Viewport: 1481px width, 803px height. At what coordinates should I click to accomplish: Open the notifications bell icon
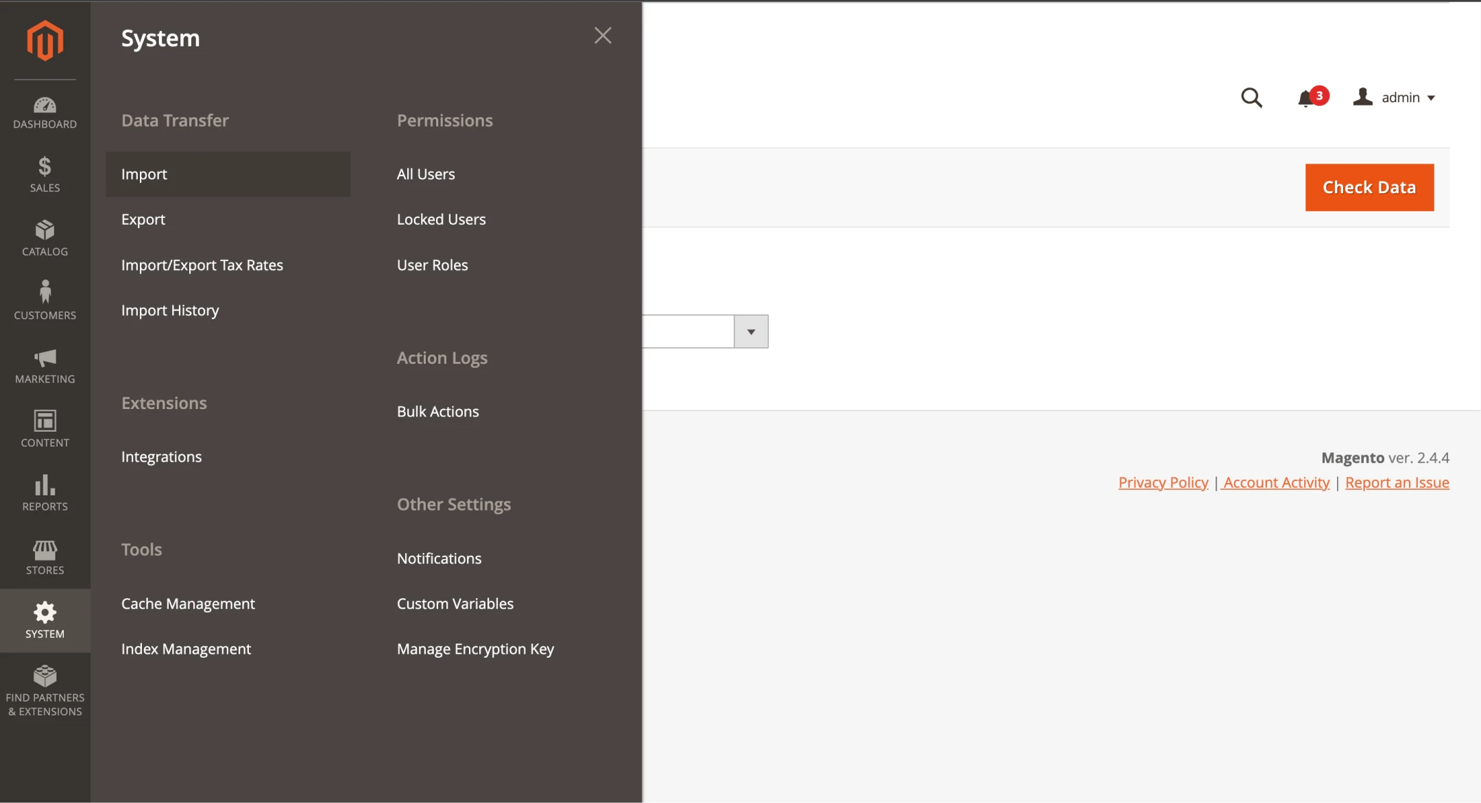tap(1306, 99)
